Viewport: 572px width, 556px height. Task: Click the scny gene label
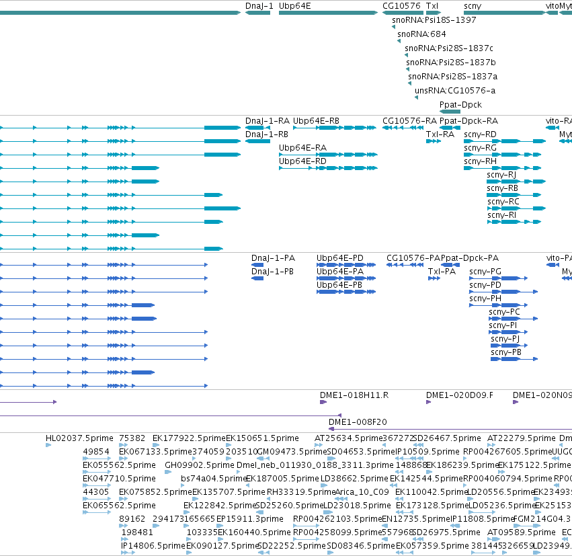pyautogui.click(x=473, y=7)
